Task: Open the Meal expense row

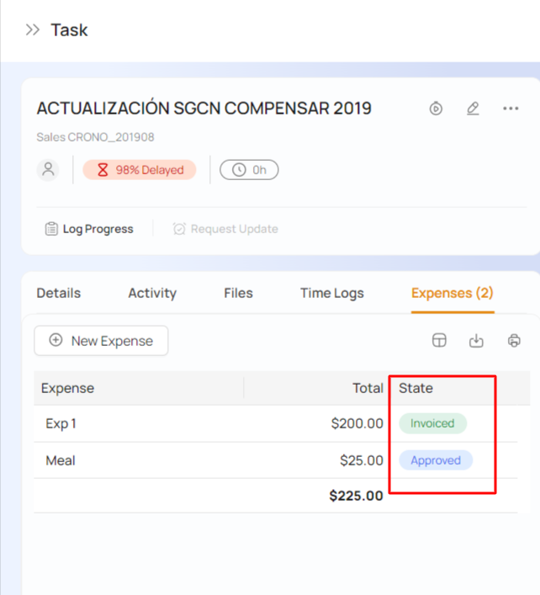Action: [x=61, y=460]
